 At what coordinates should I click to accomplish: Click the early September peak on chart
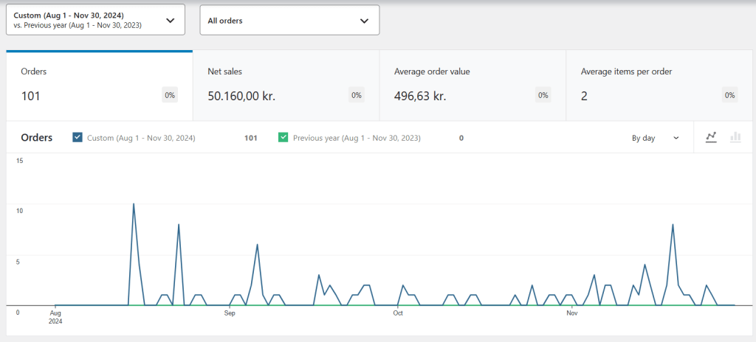point(257,245)
